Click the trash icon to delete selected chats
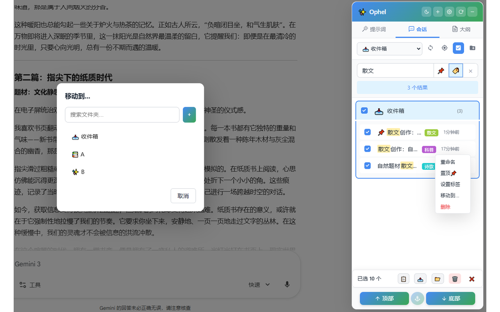This screenshot has width=500, height=312. (454, 278)
